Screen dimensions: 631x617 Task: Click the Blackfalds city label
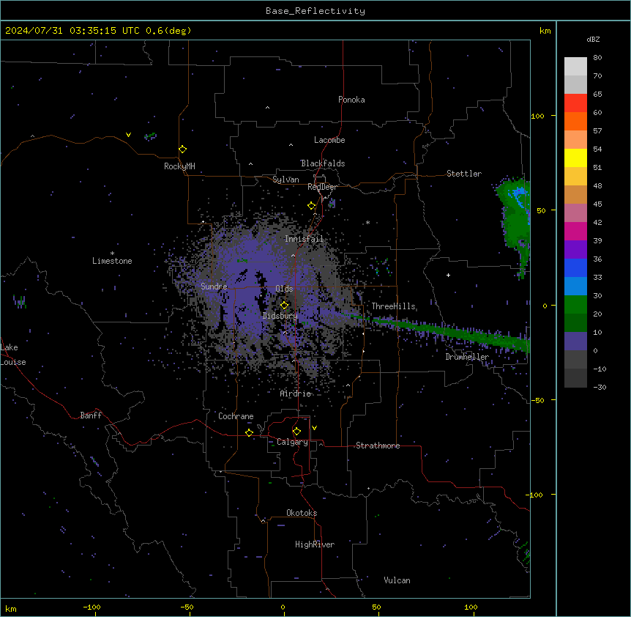point(323,163)
